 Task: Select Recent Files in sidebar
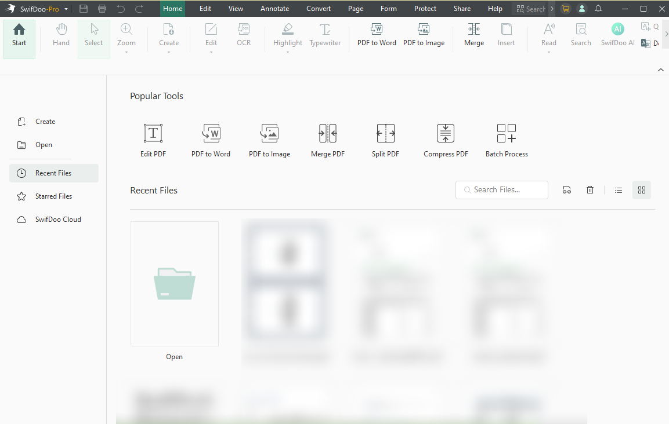54,173
